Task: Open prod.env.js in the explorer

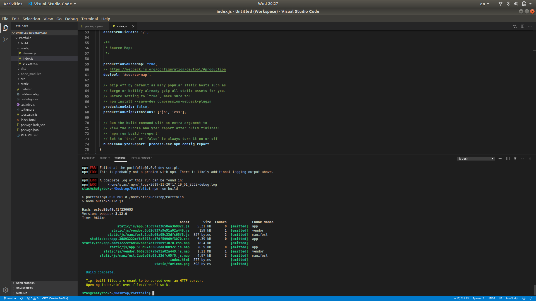Action: [45, 64]
